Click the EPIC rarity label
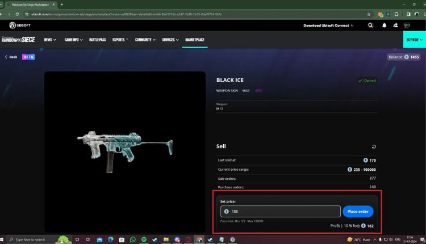Screen dimensions: 426x244 [259, 91]
